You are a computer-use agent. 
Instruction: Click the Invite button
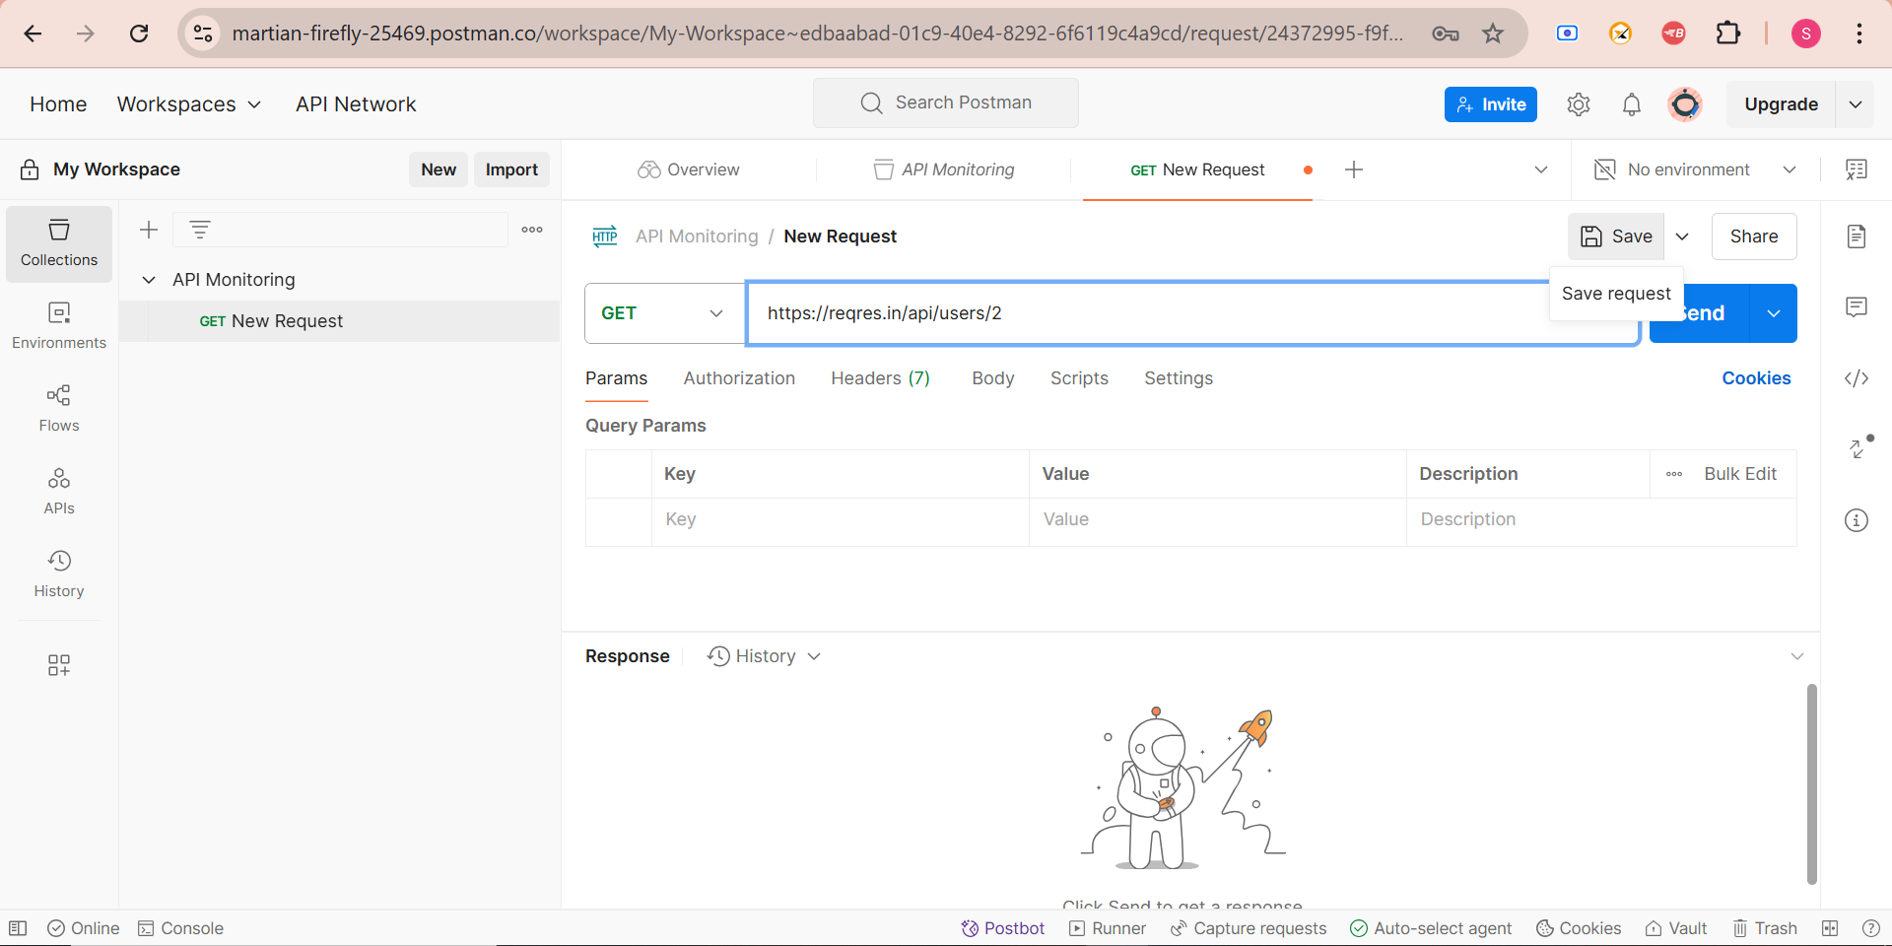click(x=1491, y=104)
